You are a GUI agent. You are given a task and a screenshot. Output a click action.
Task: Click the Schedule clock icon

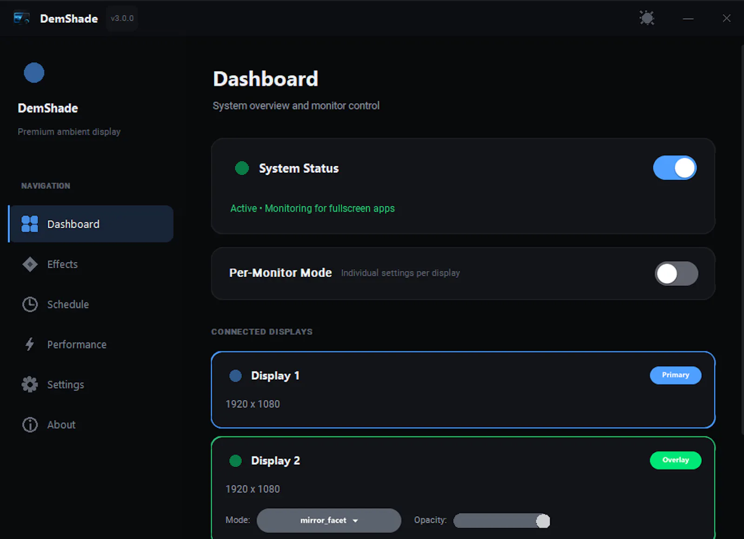[30, 304]
